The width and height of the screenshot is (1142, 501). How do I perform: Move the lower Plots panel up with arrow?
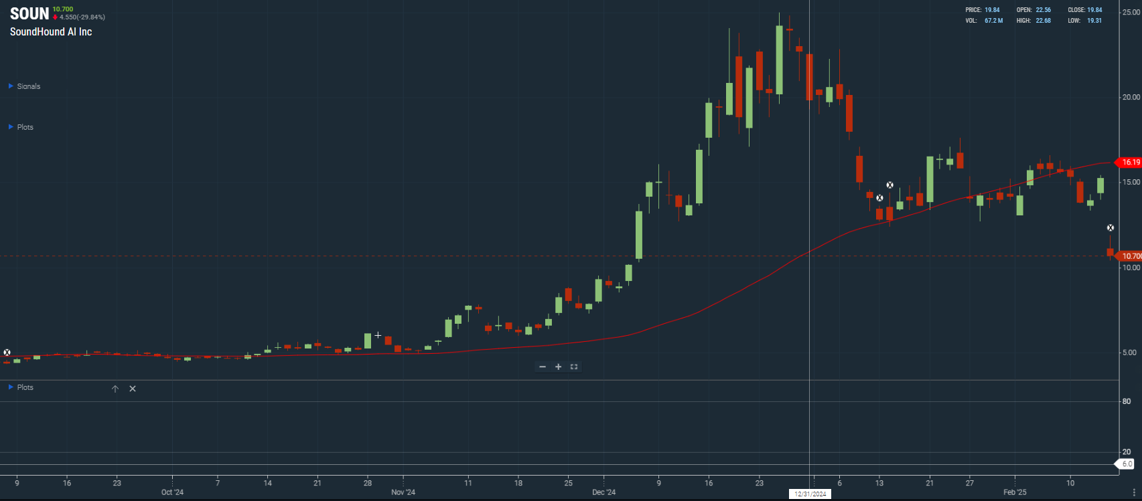(115, 389)
